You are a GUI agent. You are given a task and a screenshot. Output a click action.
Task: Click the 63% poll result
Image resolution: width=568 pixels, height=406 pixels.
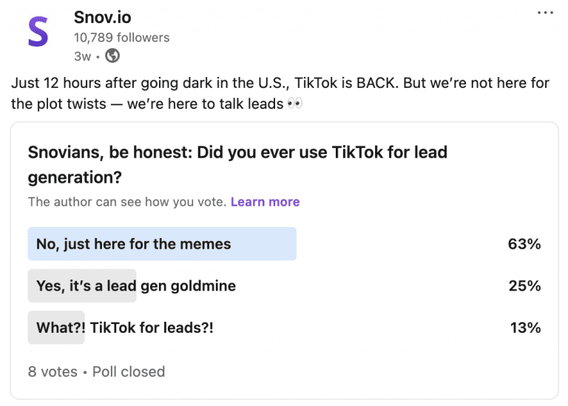pyautogui.click(x=524, y=244)
